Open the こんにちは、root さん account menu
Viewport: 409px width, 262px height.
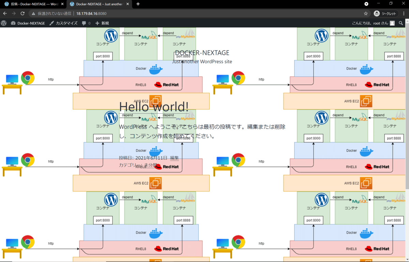coord(373,23)
